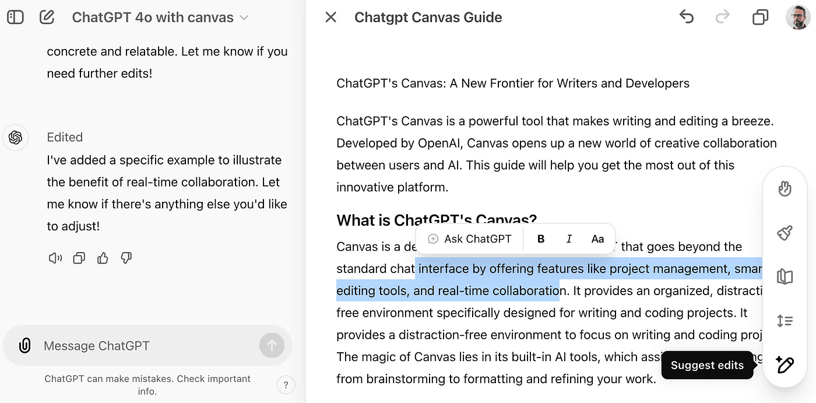Undo the last canvas edit

tap(687, 17)
